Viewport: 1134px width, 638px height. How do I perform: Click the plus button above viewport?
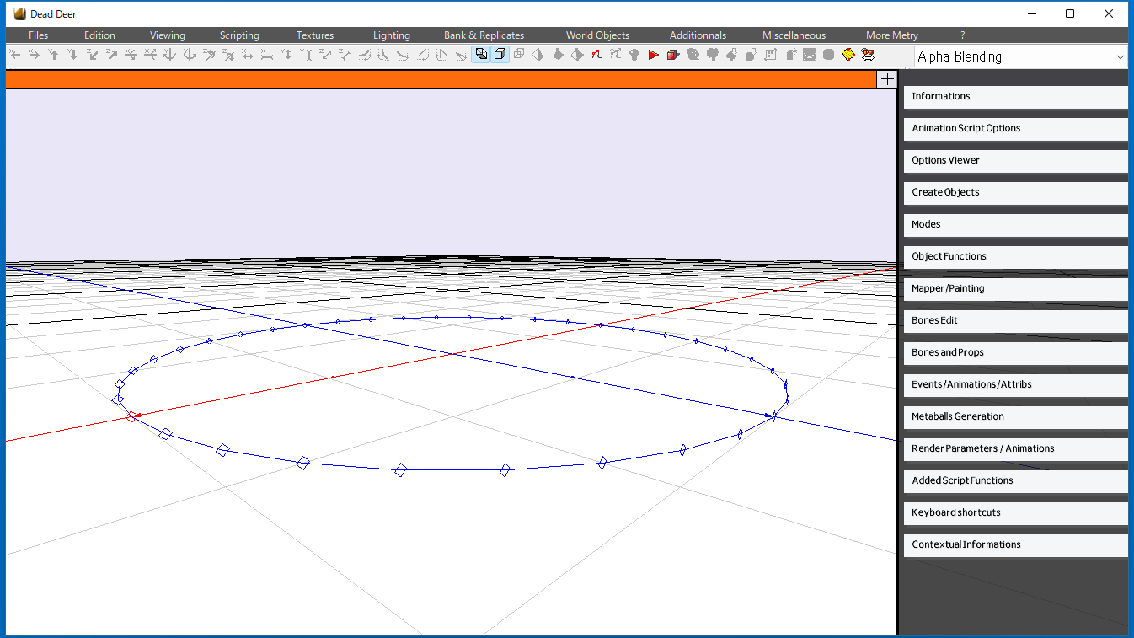pyautogui.click(x=887, y=79)
